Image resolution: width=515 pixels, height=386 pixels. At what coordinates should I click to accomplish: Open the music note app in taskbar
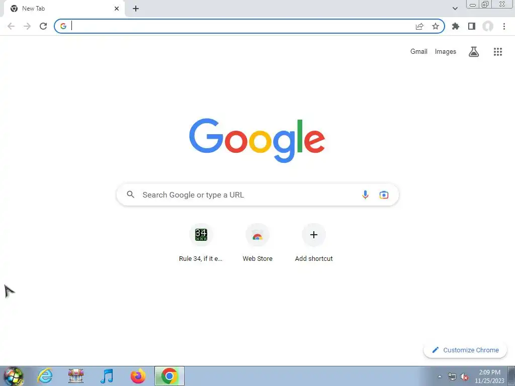click(107, 376)
